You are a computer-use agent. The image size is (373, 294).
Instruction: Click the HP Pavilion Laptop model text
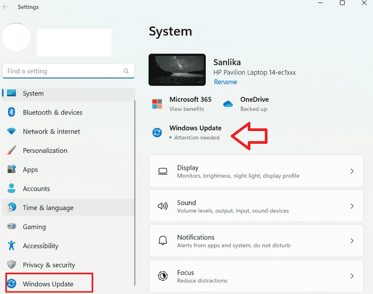click(x=255, y=72)
